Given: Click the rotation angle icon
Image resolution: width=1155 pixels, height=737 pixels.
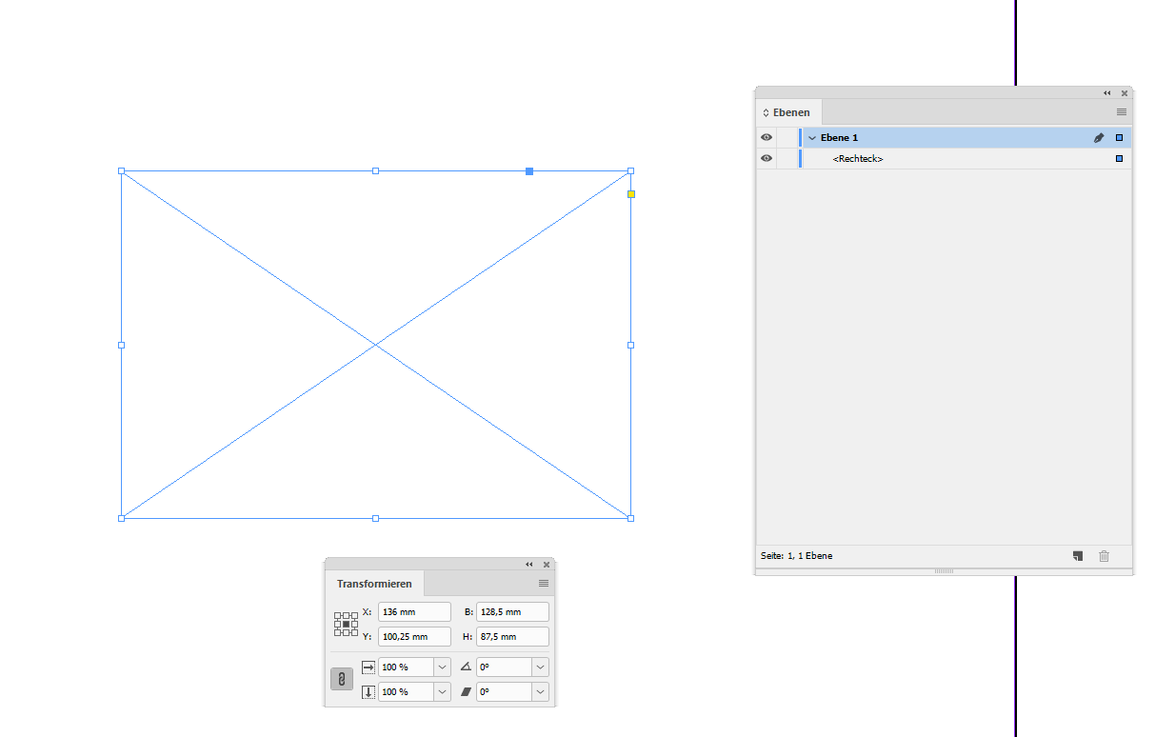Looking at the screenshot, I should click(x=466, y=667).
